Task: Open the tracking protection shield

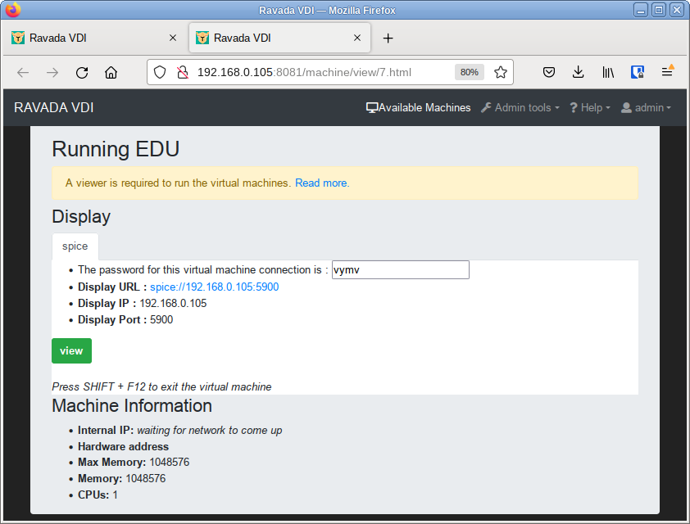Action: (x=160, y=73)
